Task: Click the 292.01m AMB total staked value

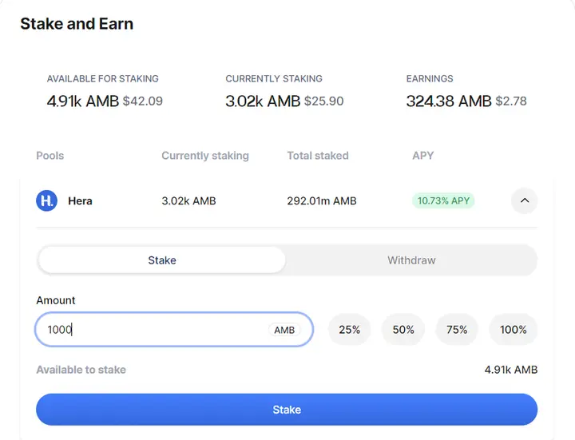Action: click(322, 201)
